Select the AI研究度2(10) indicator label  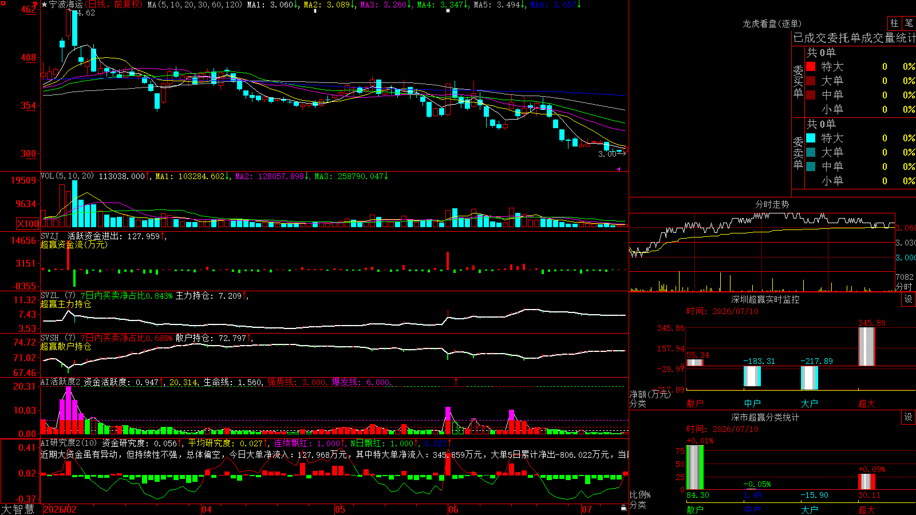click(x=69, y=443)
